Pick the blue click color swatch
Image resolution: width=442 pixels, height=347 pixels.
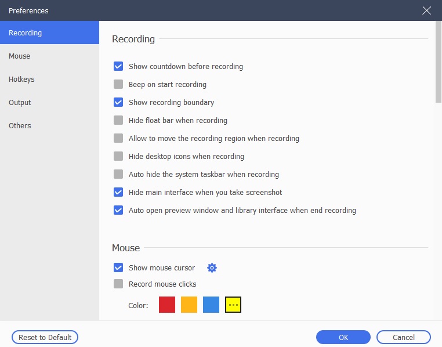pos(211,305)
